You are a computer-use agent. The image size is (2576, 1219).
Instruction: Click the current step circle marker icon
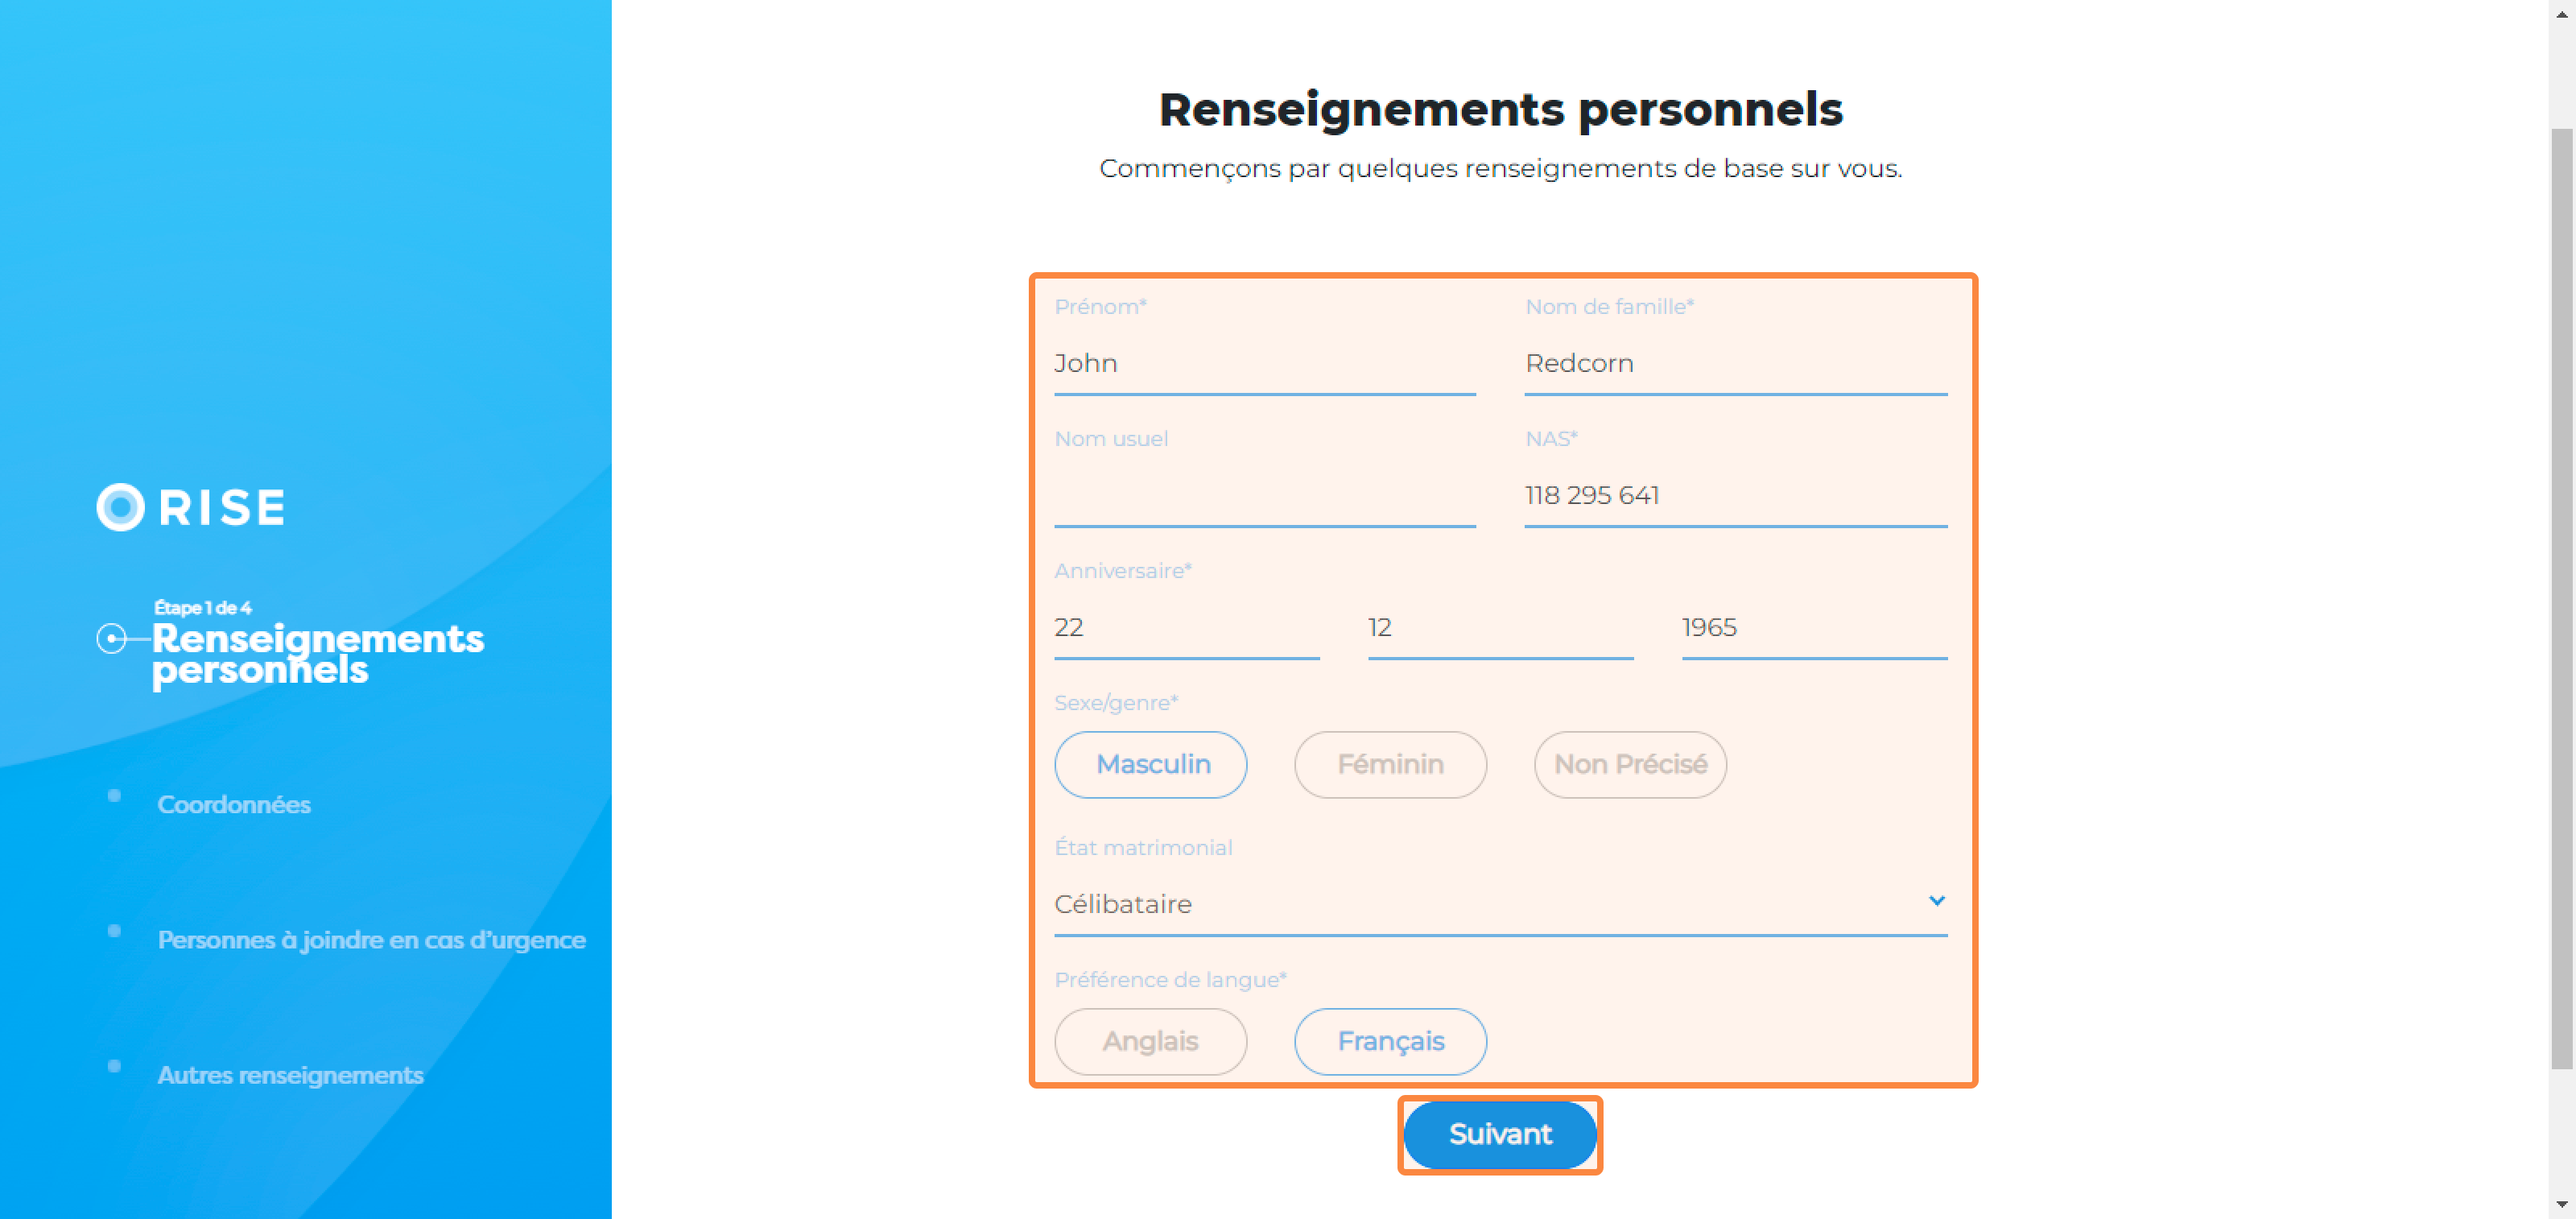[111, 638]
